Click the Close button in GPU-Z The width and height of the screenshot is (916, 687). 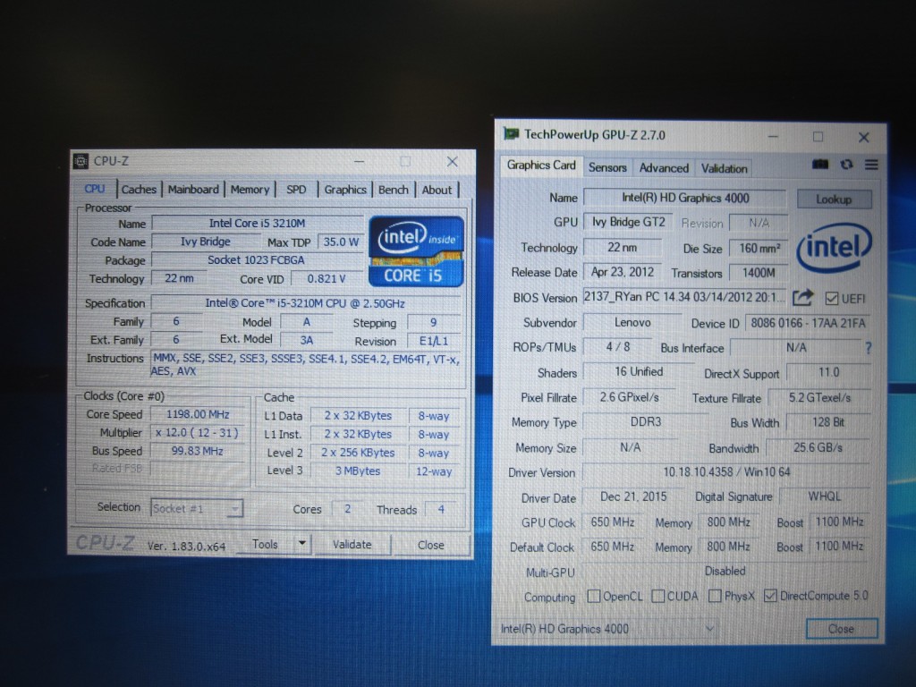click(841, 629)
